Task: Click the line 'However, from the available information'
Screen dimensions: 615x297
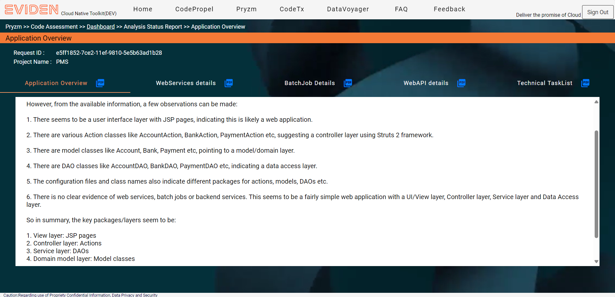Action: click(132, 104)
